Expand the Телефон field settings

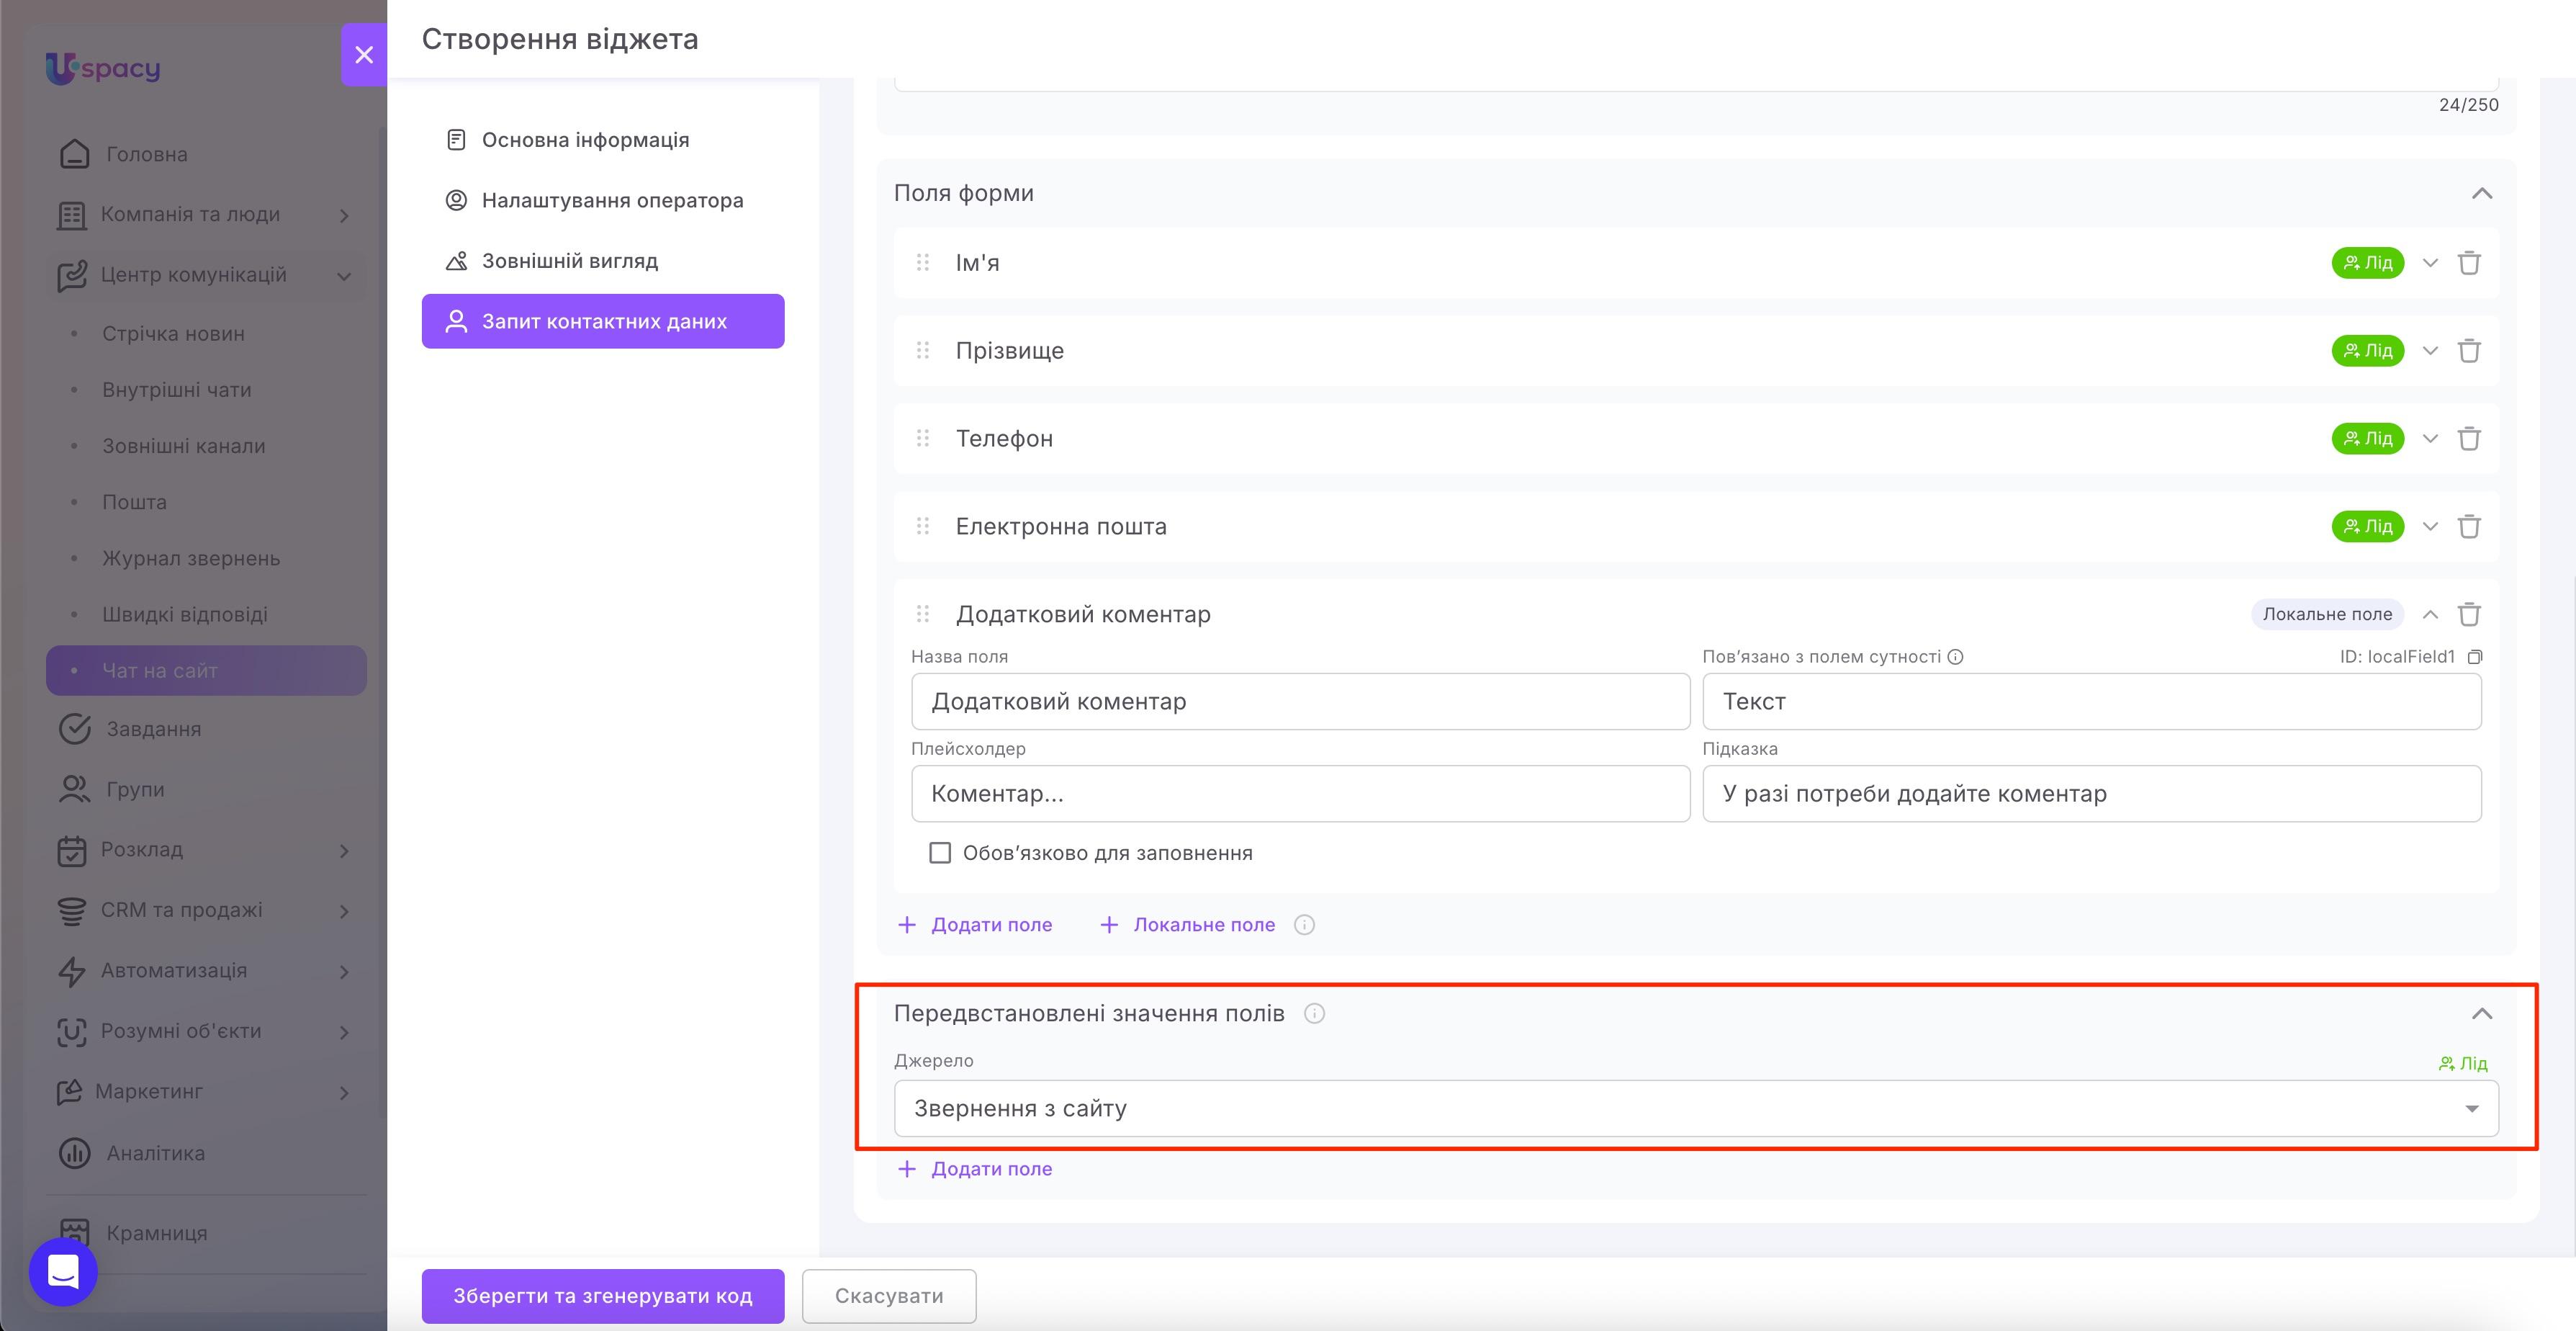(x=2430, y=439)
